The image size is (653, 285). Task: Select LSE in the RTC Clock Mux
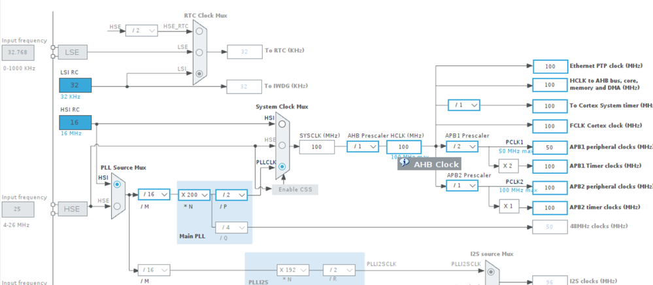pos(199,52)
